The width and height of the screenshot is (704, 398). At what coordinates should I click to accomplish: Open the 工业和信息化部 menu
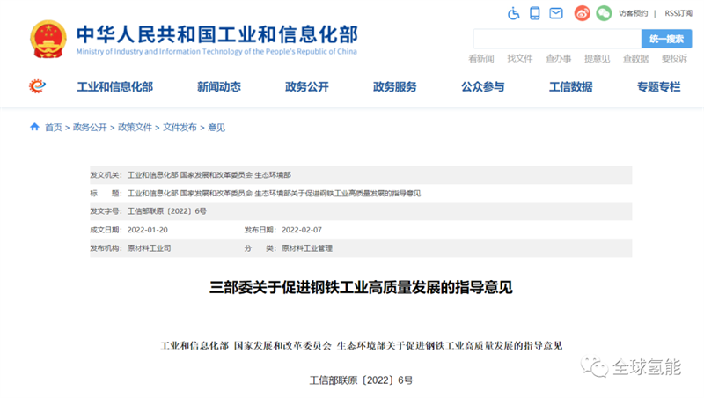pyautogui.click(x=115, y=86)
